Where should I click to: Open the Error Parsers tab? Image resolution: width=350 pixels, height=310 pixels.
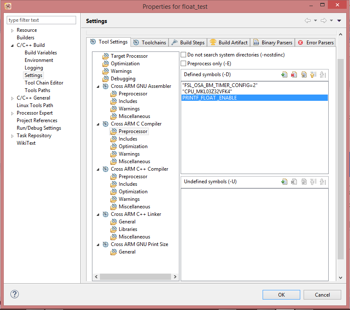(315, 42)
